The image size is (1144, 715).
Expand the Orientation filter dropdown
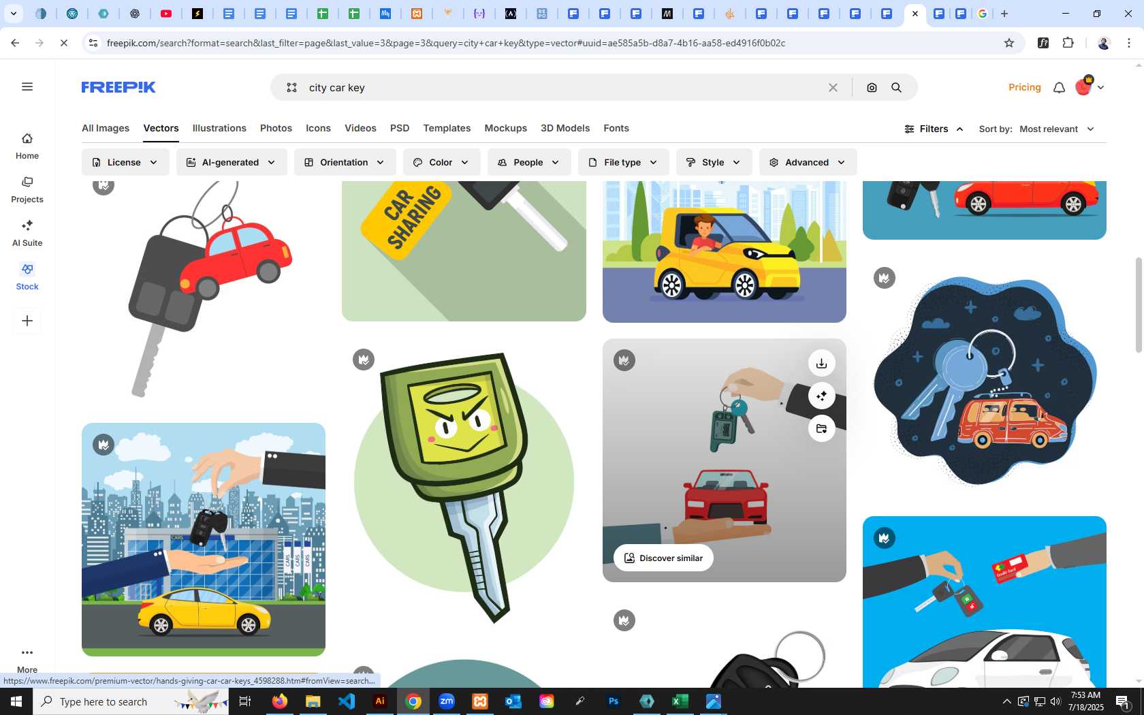[x=345, y=162]
